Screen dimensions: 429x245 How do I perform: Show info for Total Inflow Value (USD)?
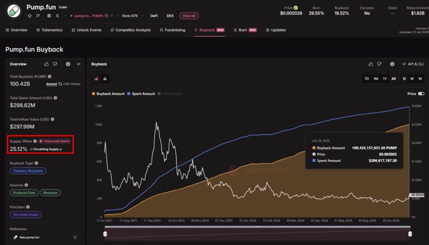[52, 120]
